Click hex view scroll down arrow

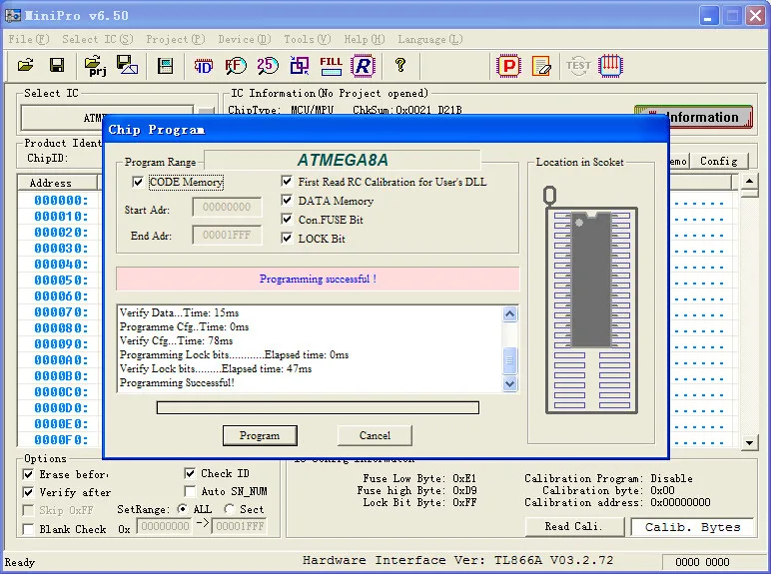tap(749, 443)
